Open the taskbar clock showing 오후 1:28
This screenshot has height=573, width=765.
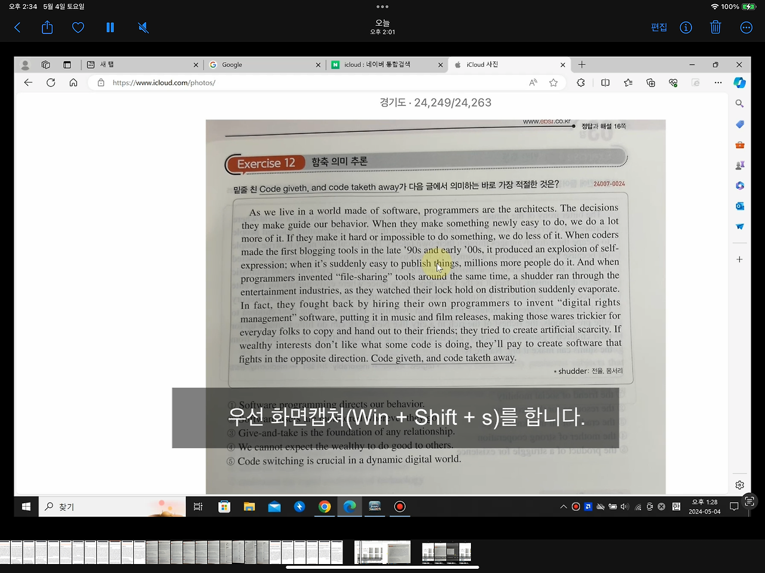click(705, 507)
